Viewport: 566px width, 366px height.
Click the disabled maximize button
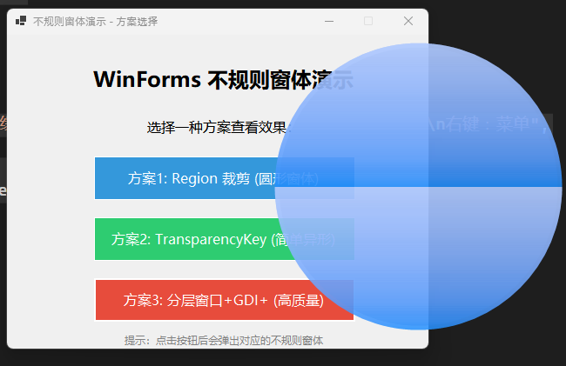(368, 21)
